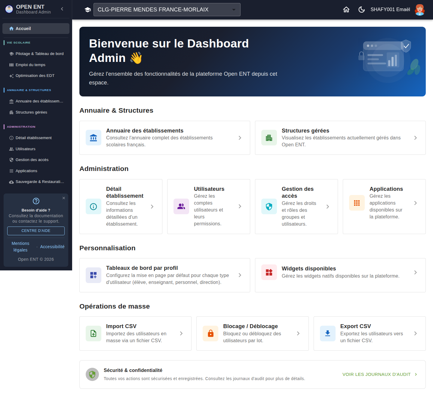
Task: Click the Open ENT logo avatar
Action: click(9, 9)
